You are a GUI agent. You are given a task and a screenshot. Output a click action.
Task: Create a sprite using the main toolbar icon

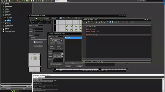(22, 1)
